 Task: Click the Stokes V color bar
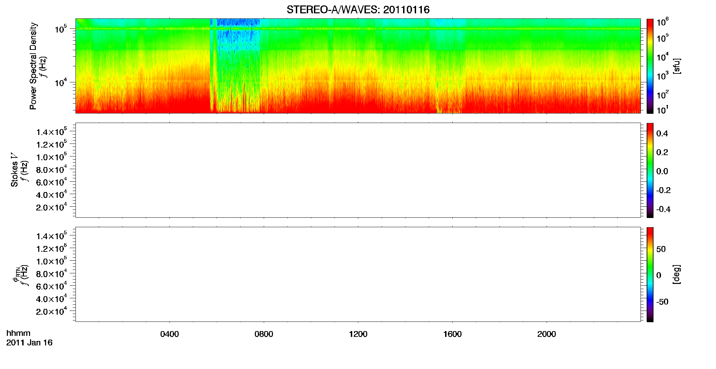pyautogui.click(x=650, y=170)
